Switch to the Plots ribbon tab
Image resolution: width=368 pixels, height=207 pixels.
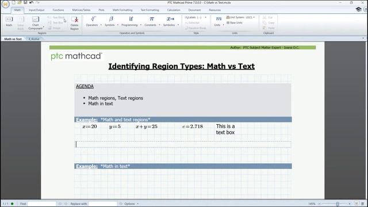pyautogui.click(x=101, y=10)
